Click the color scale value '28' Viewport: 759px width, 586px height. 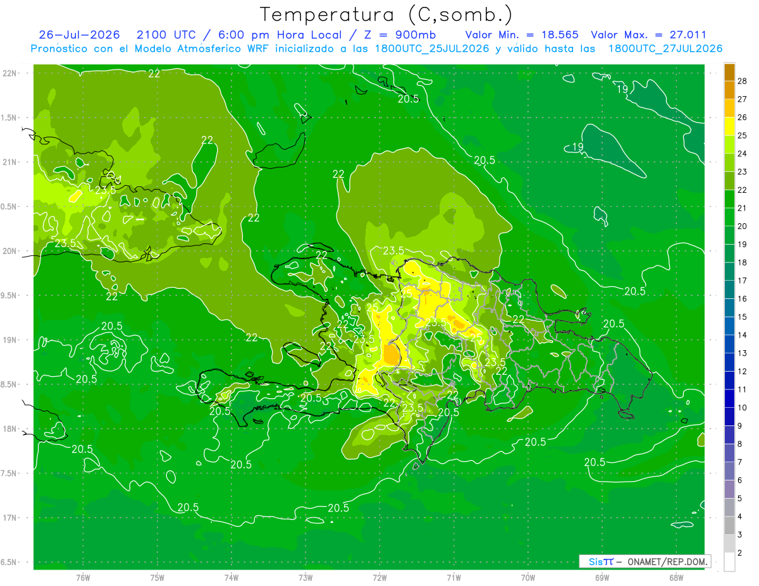click(x=743, y=80)
